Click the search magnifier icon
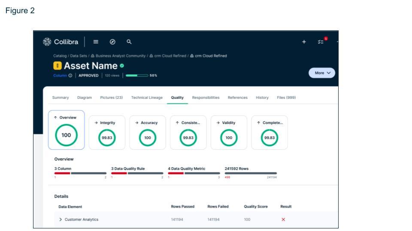This screenshot has height=231, width=412. 129,41
